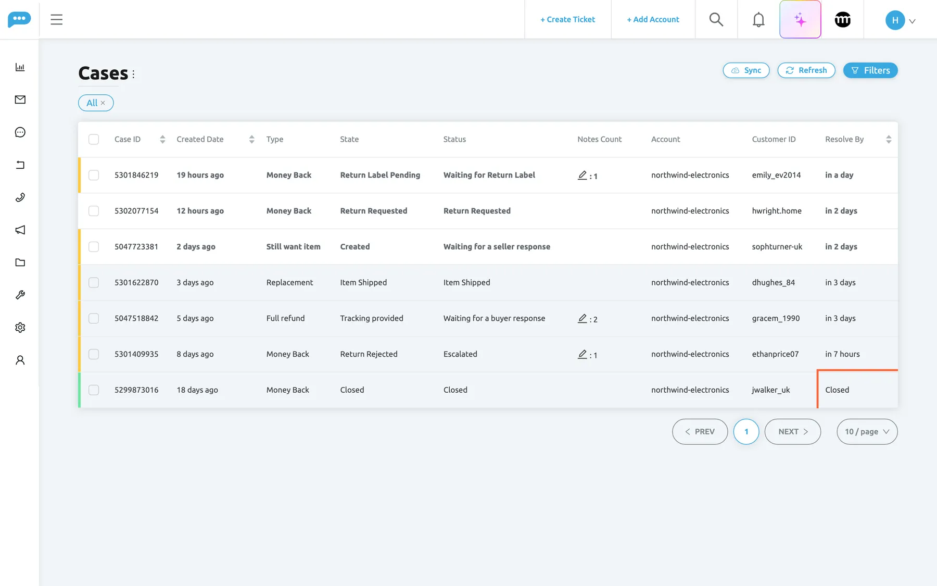937x586 pixels.
Task: Tick the select-all checkbox in table header
Action: pos(94,139)
